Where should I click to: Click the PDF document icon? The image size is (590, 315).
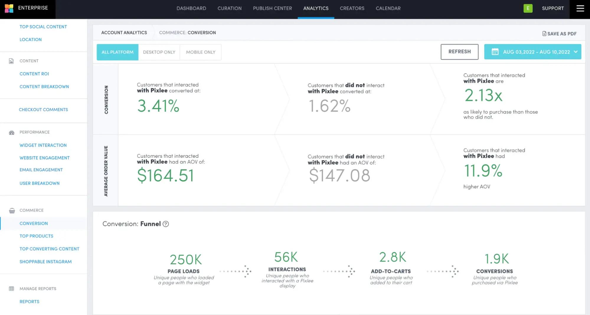tap(544, 34)
